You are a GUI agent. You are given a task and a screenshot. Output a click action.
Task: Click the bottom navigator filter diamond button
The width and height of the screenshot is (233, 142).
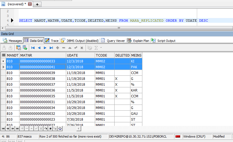pos(60,128)
